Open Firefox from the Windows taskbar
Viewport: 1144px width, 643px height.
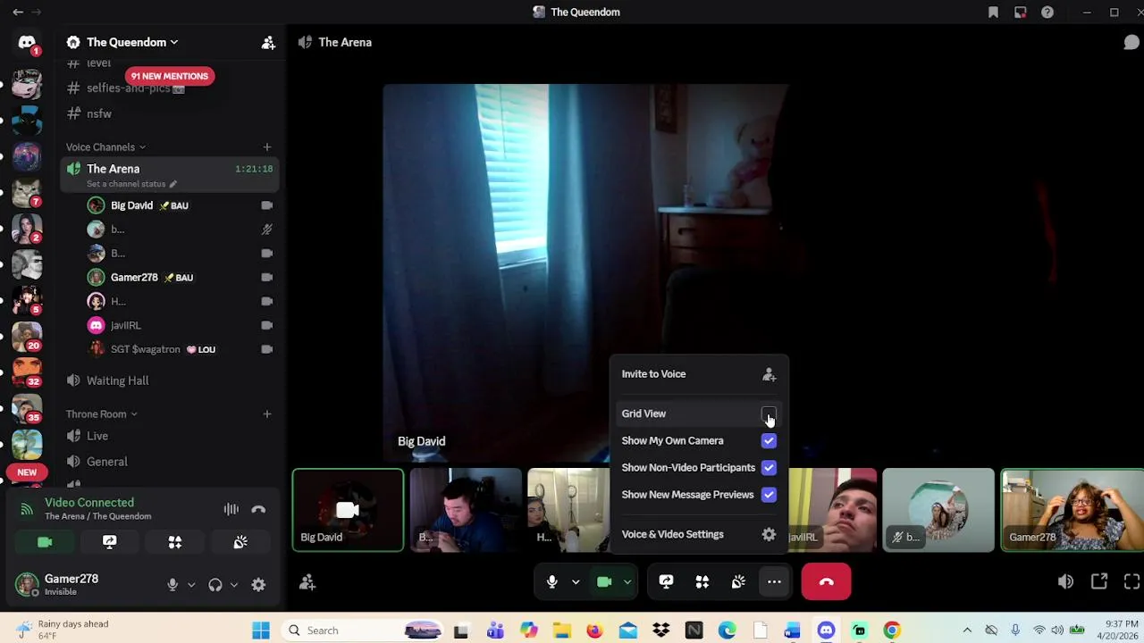594,630
